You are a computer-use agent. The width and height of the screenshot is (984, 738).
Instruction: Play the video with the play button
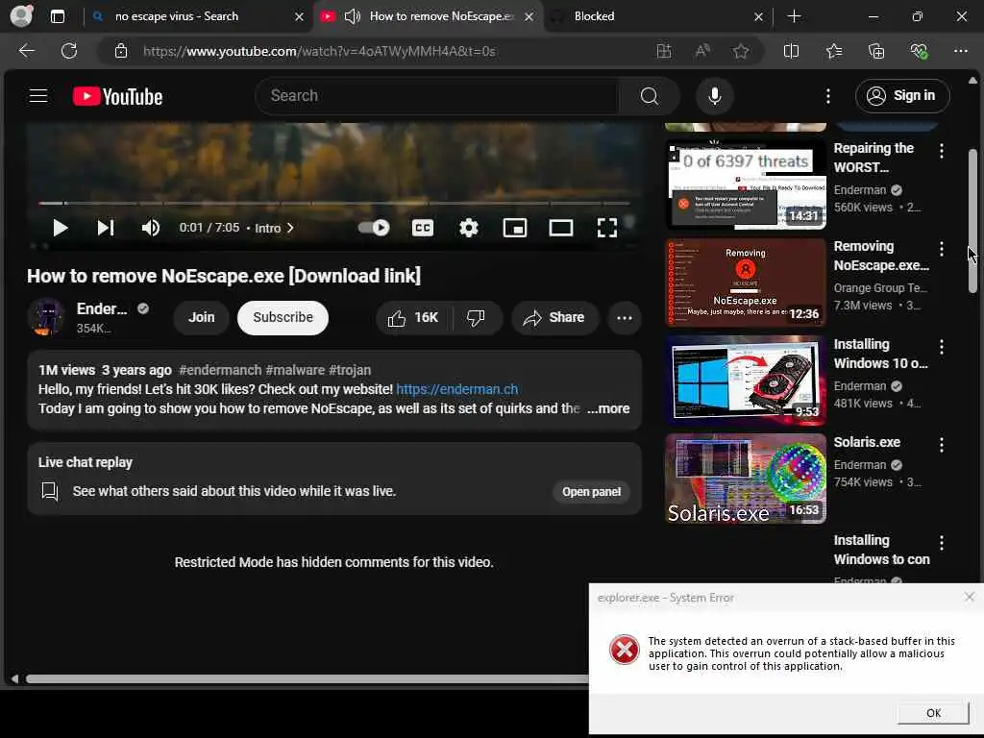(x=60, y=228)
